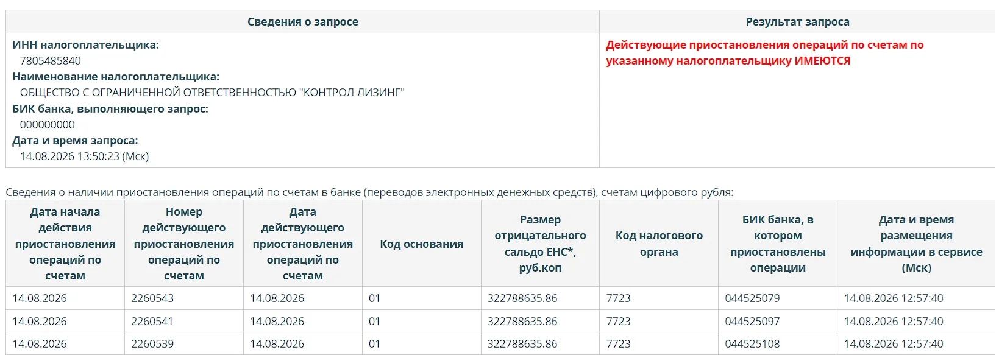Select suspension number 2260543
999x355 pixels.
(152, 298)
